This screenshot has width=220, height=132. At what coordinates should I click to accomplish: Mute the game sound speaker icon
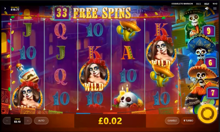click(206, 8)
